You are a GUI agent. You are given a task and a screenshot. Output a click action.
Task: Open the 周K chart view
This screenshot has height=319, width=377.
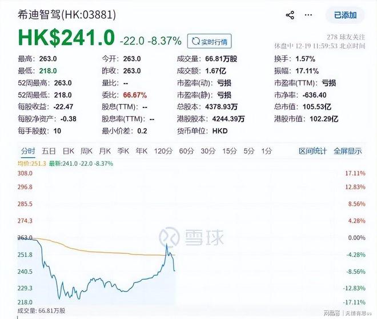[x=87, y=151]
